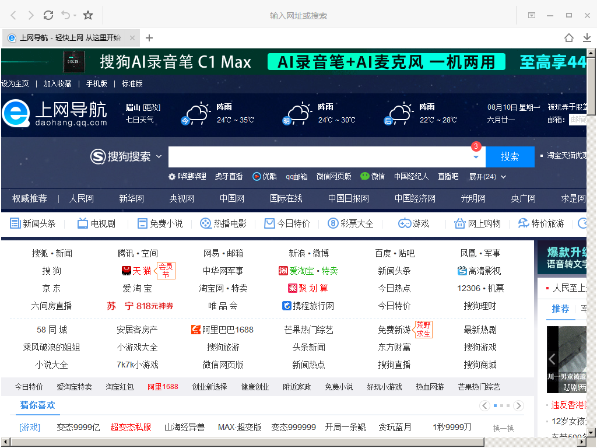Go to previous news slide arrow
Viewport: 597px width, 448px height.
(x=552, y=359)
